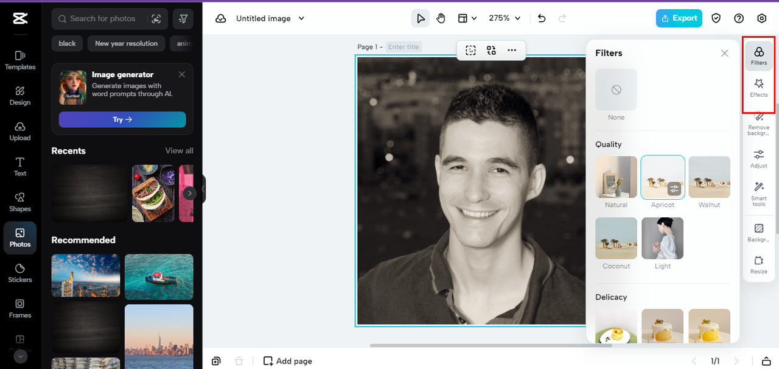
Task: Expand more sidebar items chevron
Action: tap(21, 356)
